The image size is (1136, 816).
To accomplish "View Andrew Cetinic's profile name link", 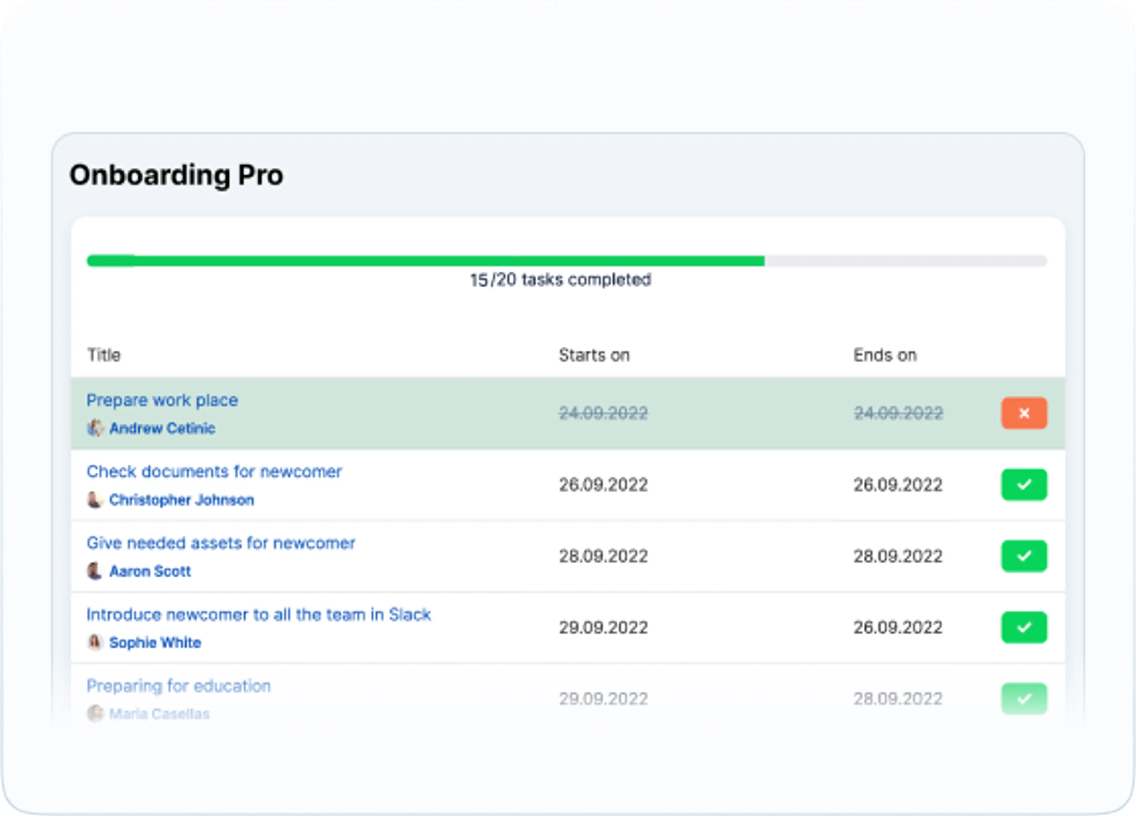I will [162, 428].
